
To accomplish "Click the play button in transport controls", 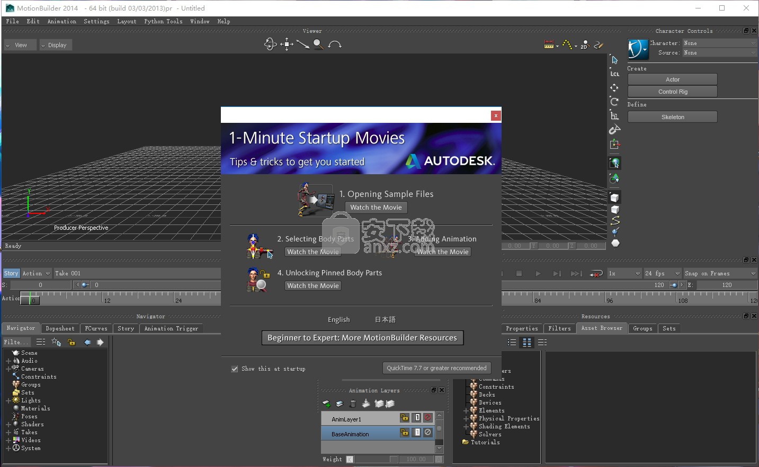I will (538, 274).
